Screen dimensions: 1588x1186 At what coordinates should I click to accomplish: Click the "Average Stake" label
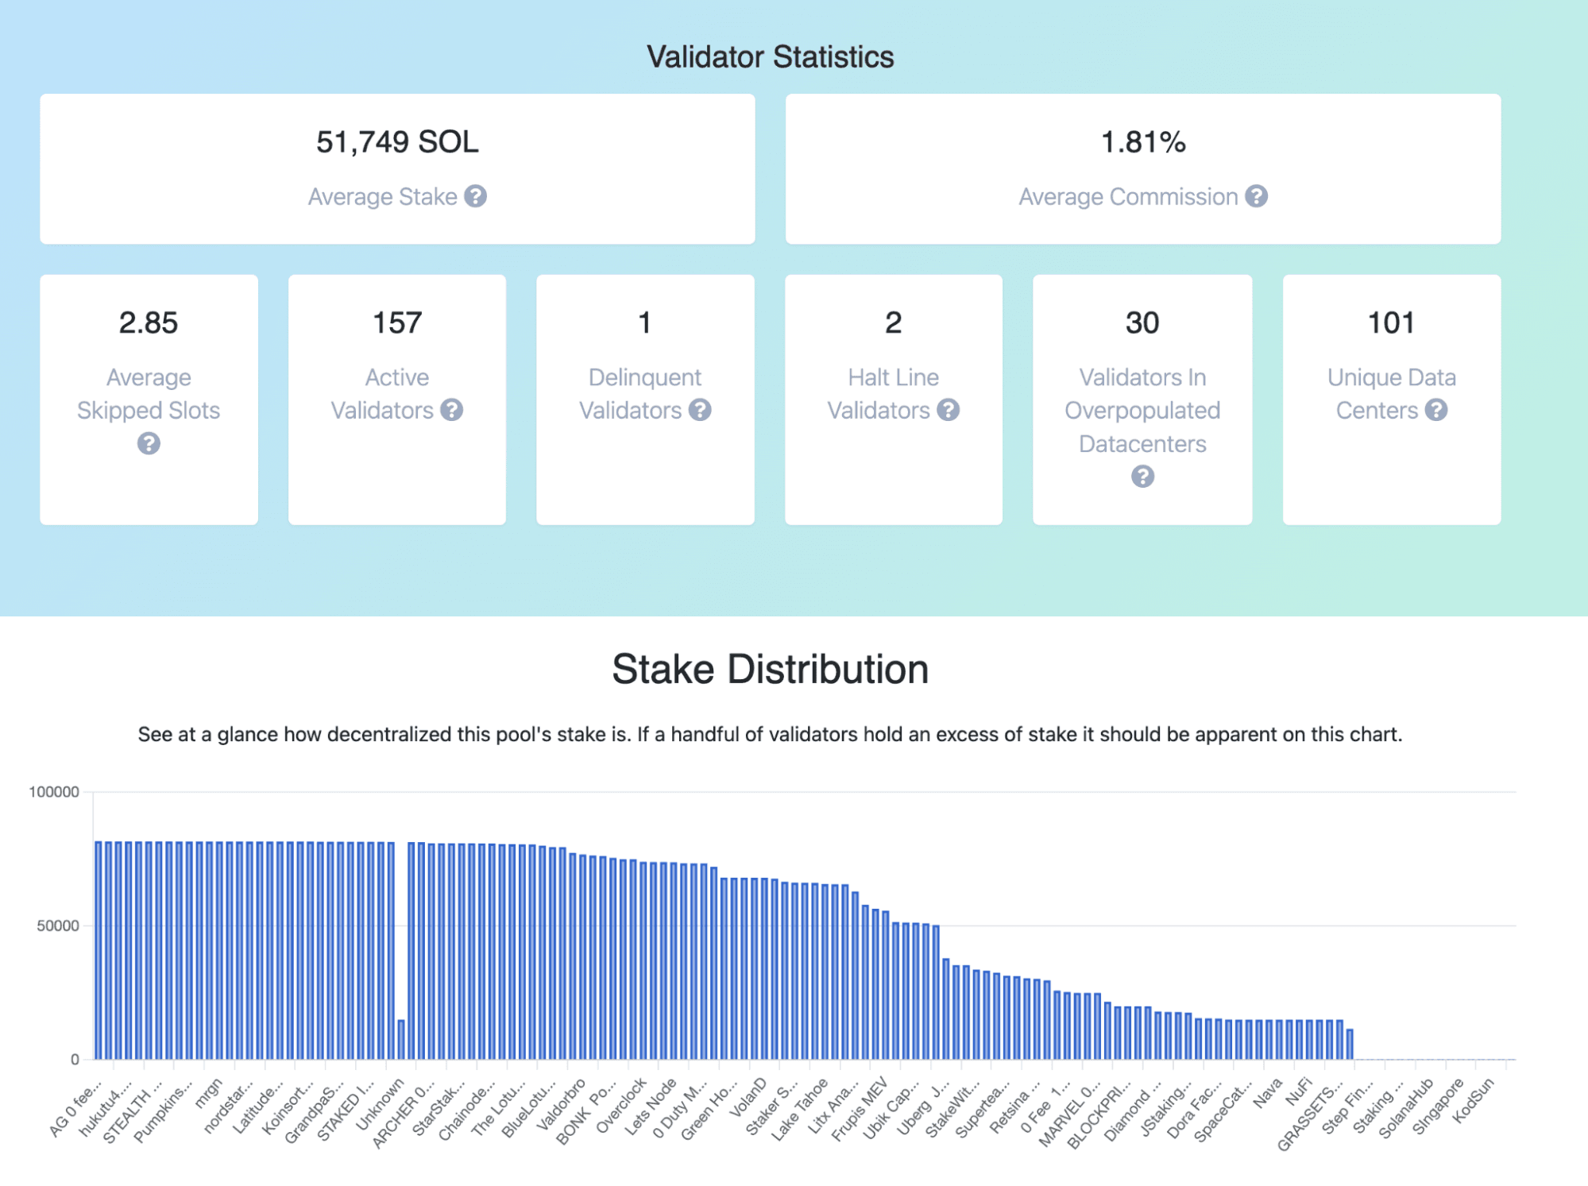tap(383, 196)
